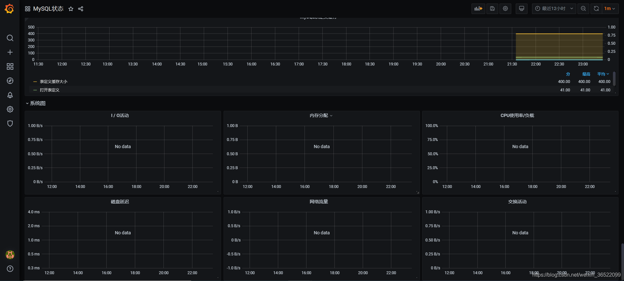
Task: Open the 1m refresh interval dropdown
Action: (x=610, y=9)
